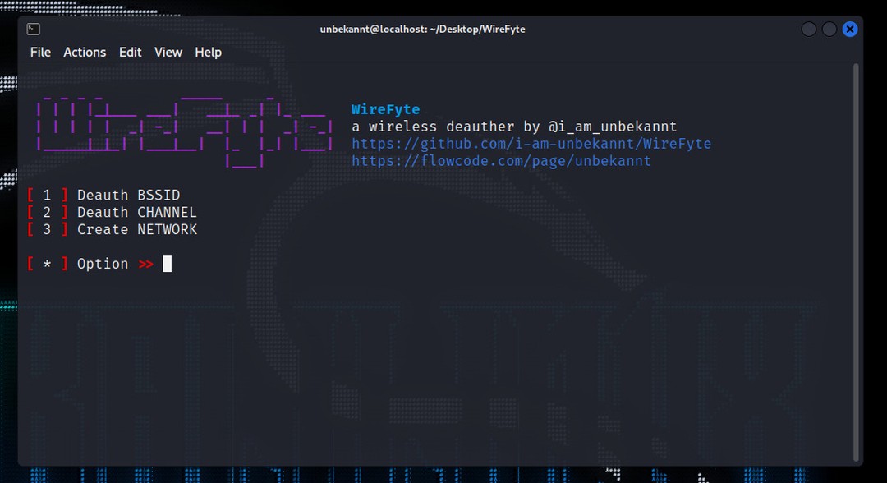The height and width of the screenshot is (483, 887).
Task: Open the File menu
Action: coord(40,52)
